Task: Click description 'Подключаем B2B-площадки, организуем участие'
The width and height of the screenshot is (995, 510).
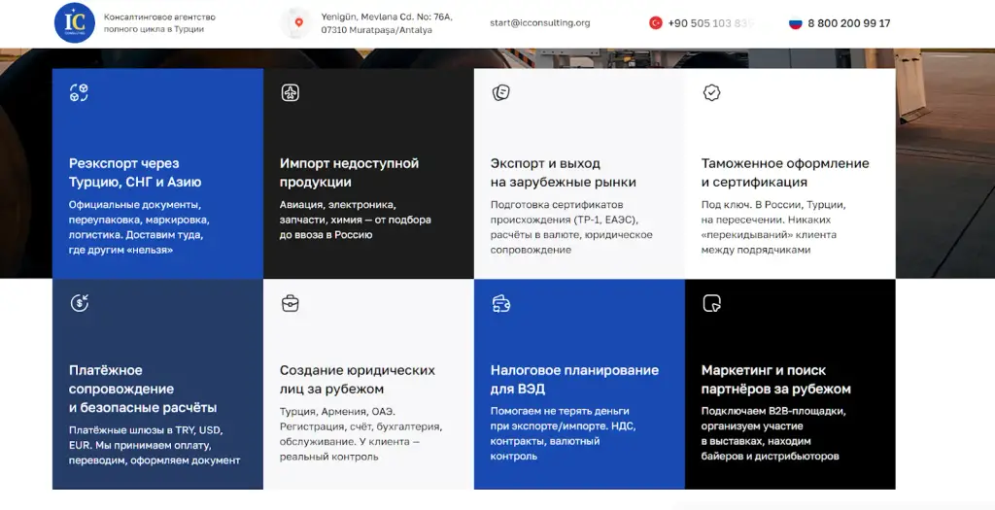Action: tap(773, 433)
